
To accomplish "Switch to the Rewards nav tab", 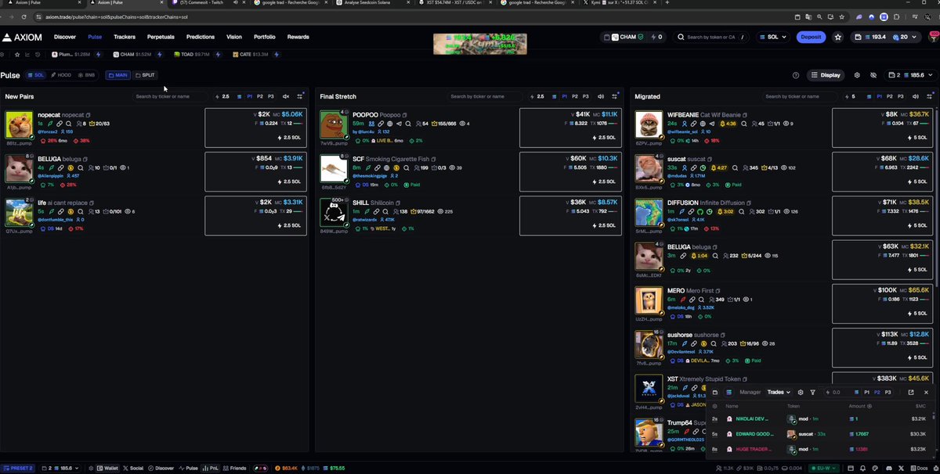I will point(298,37).
